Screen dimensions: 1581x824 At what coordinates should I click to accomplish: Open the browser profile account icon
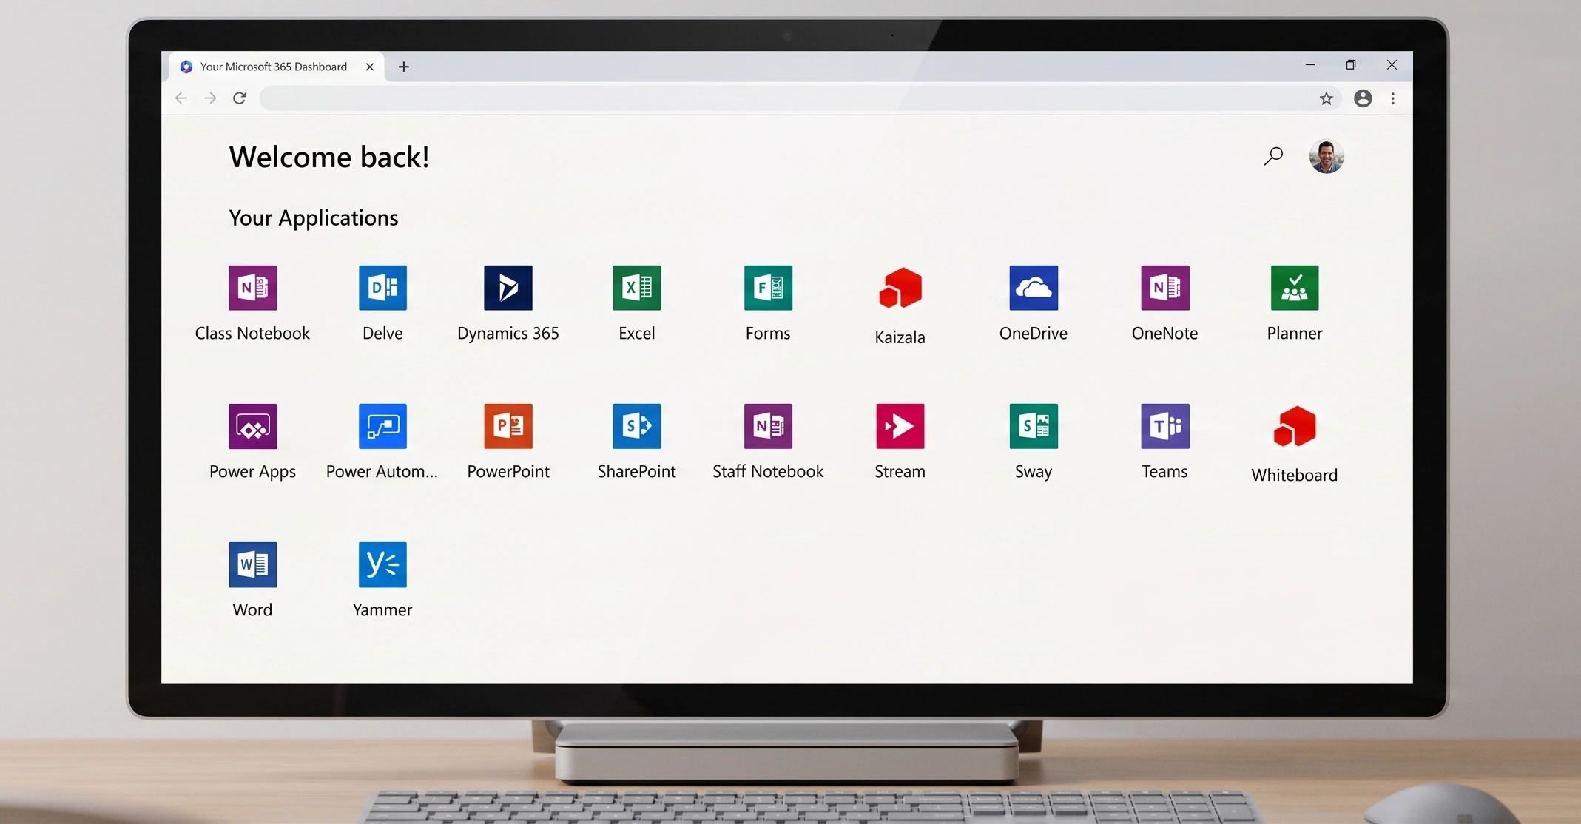(1363, 98)
